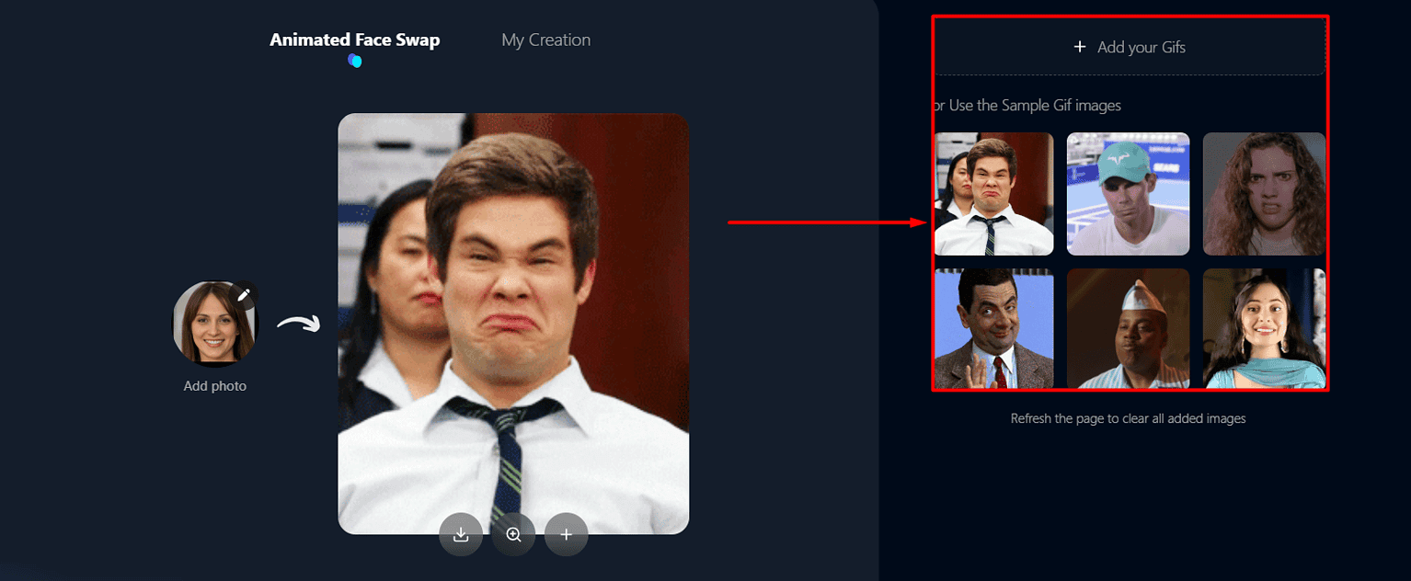Switch to the My Creation tab
The image size is (1411, 581).
click(545, 40)
